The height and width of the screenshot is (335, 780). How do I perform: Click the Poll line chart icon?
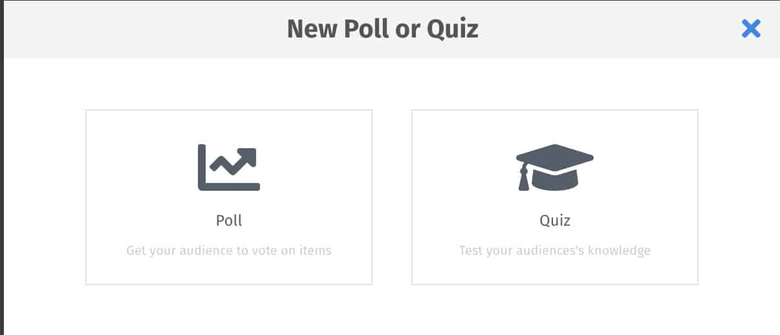[x=229, y=167]
